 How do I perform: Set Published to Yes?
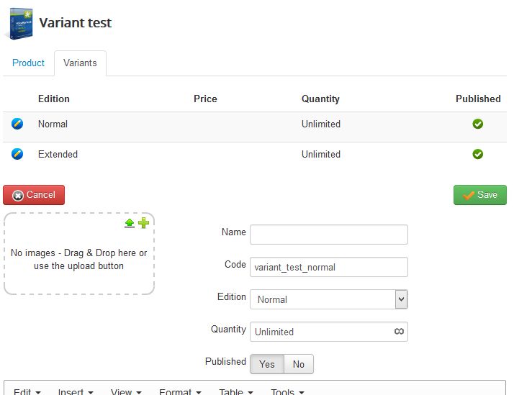tap(267, 364)
